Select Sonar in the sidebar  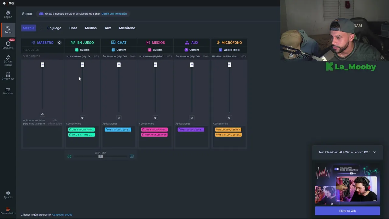[8, 30]
